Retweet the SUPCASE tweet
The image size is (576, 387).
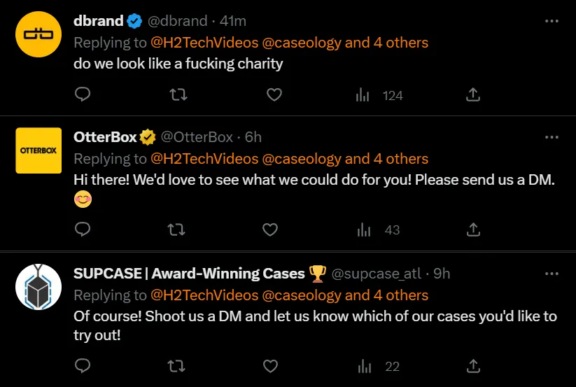tap(178, 365)
